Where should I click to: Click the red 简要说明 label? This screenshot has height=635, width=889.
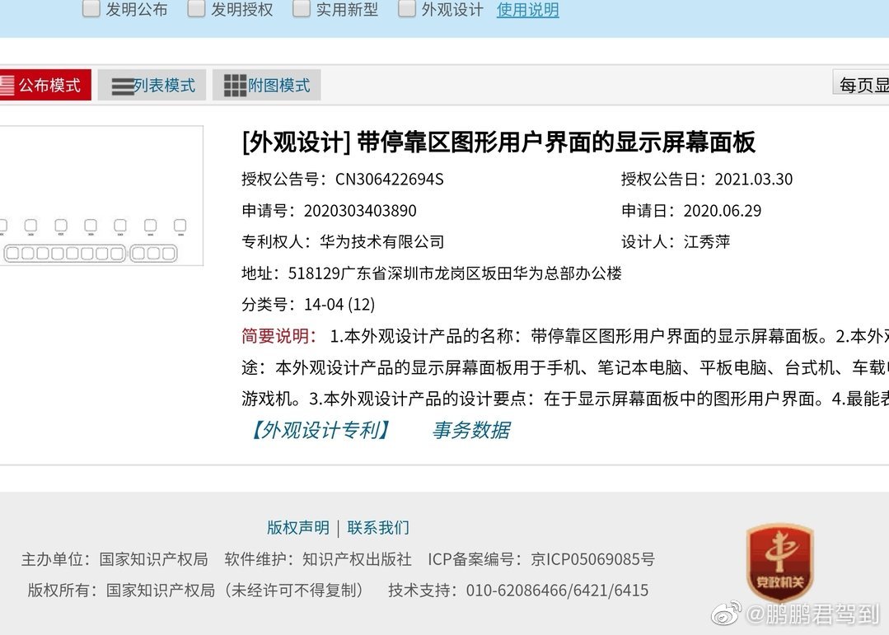point(278,336)
